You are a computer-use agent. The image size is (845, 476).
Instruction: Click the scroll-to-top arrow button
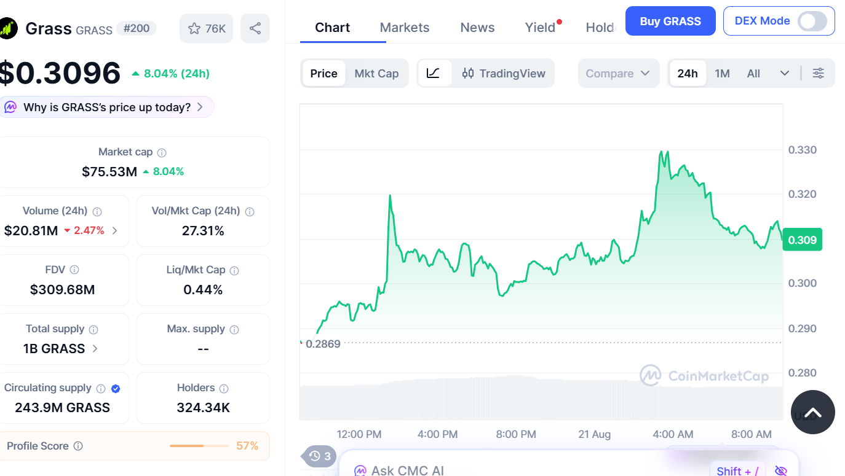(813, 412)
